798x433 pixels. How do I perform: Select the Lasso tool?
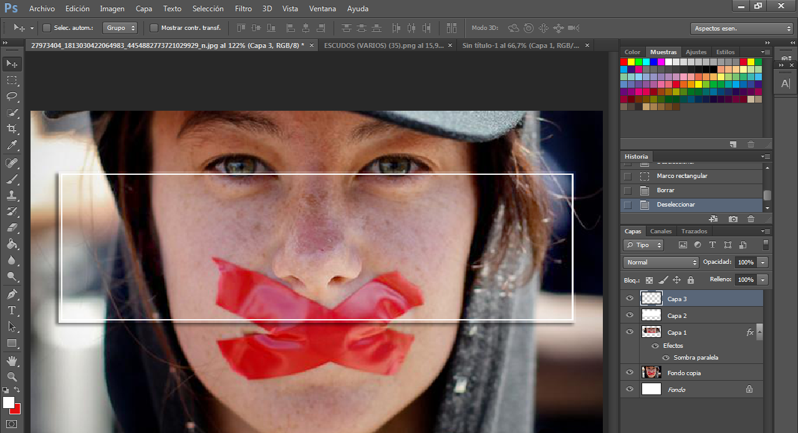click(x=12, y=96)
